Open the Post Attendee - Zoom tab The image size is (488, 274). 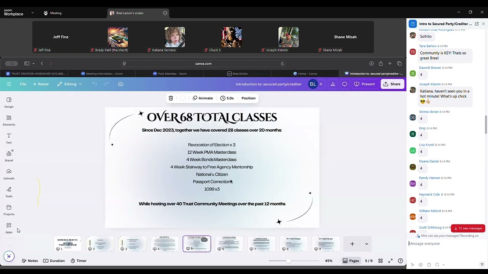(x=170, y=74)
